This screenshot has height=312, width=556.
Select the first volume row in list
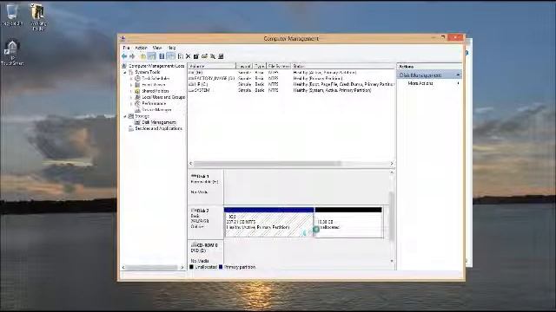click(291, 72)
